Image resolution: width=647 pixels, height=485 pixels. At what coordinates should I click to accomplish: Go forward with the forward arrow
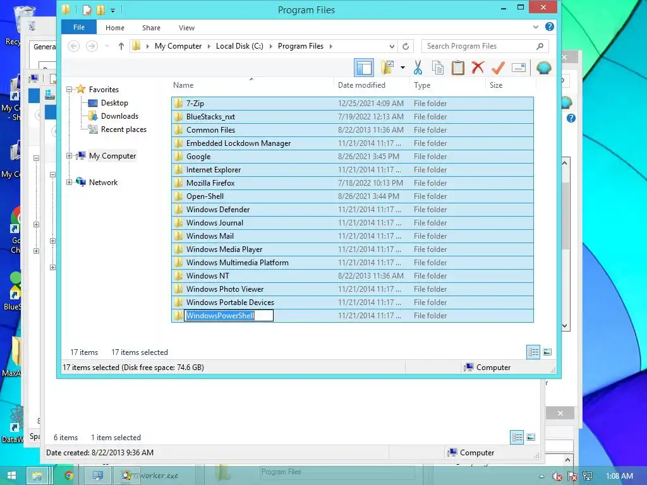click(x=92, y=46)
